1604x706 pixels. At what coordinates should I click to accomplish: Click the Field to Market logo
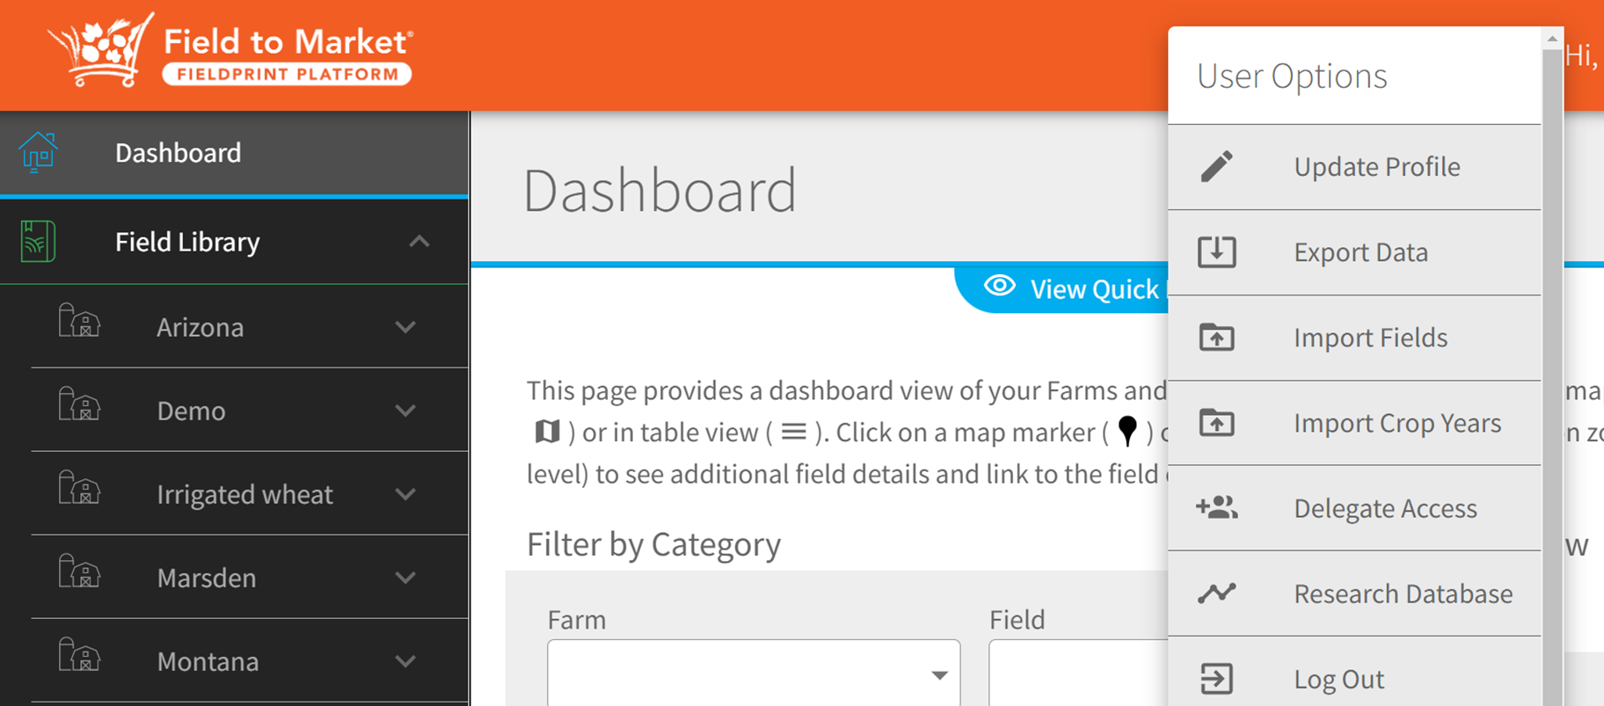pos(230,51)
